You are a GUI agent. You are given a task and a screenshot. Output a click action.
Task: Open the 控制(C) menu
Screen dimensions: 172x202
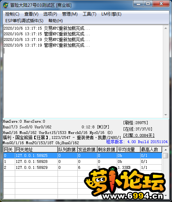pyautogui.click(x=12, y=14)
